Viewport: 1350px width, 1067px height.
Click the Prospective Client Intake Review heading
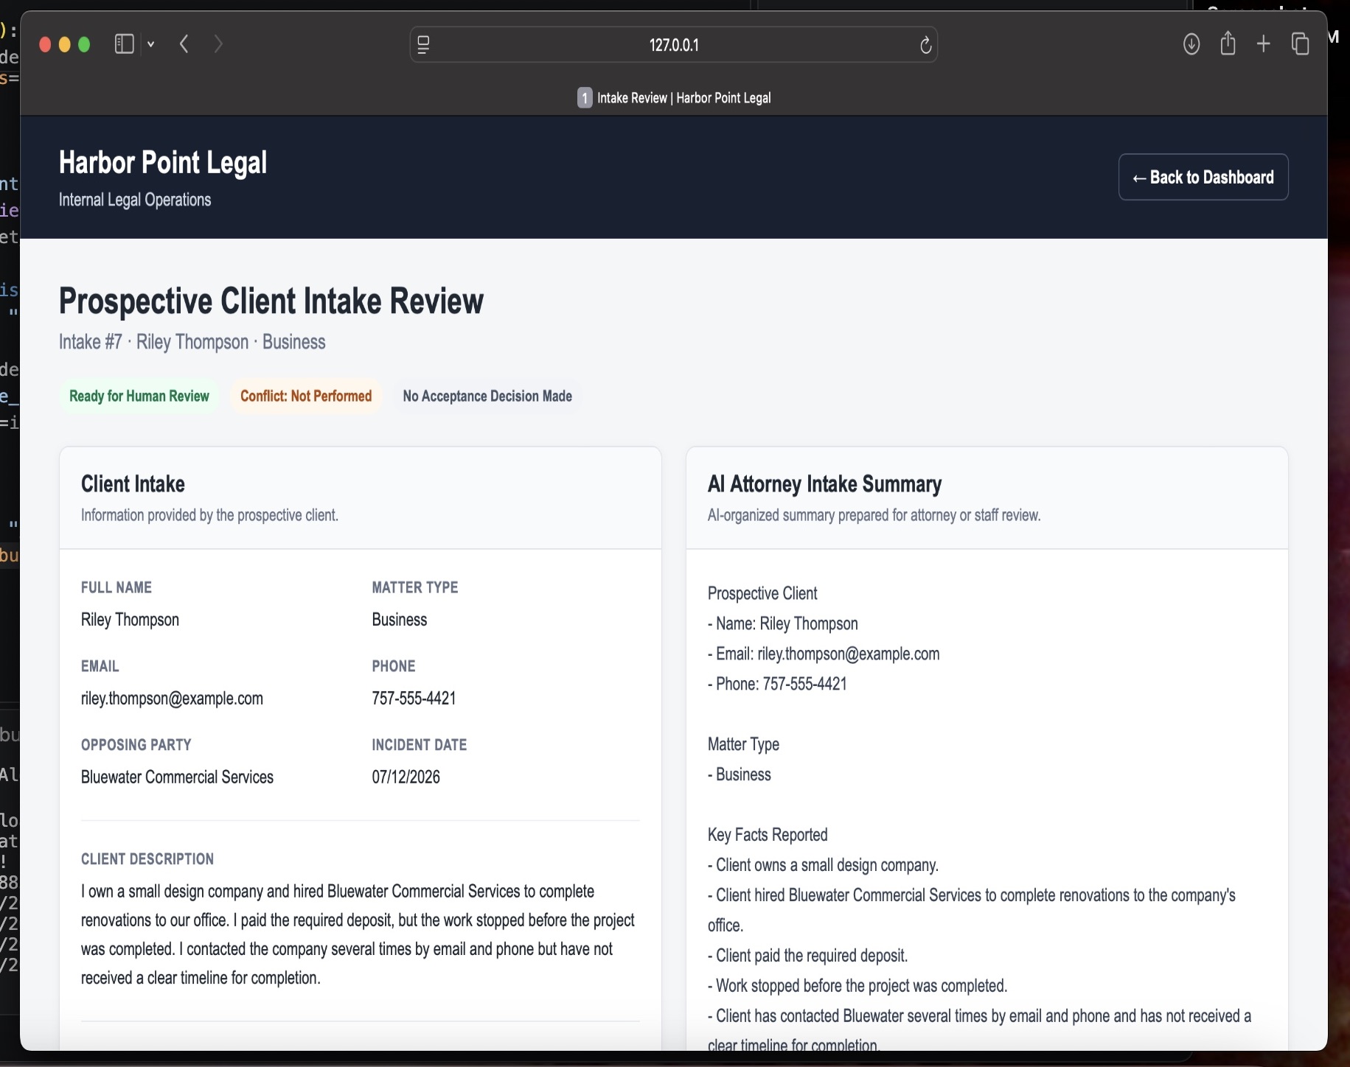click(x=271, y=301)
